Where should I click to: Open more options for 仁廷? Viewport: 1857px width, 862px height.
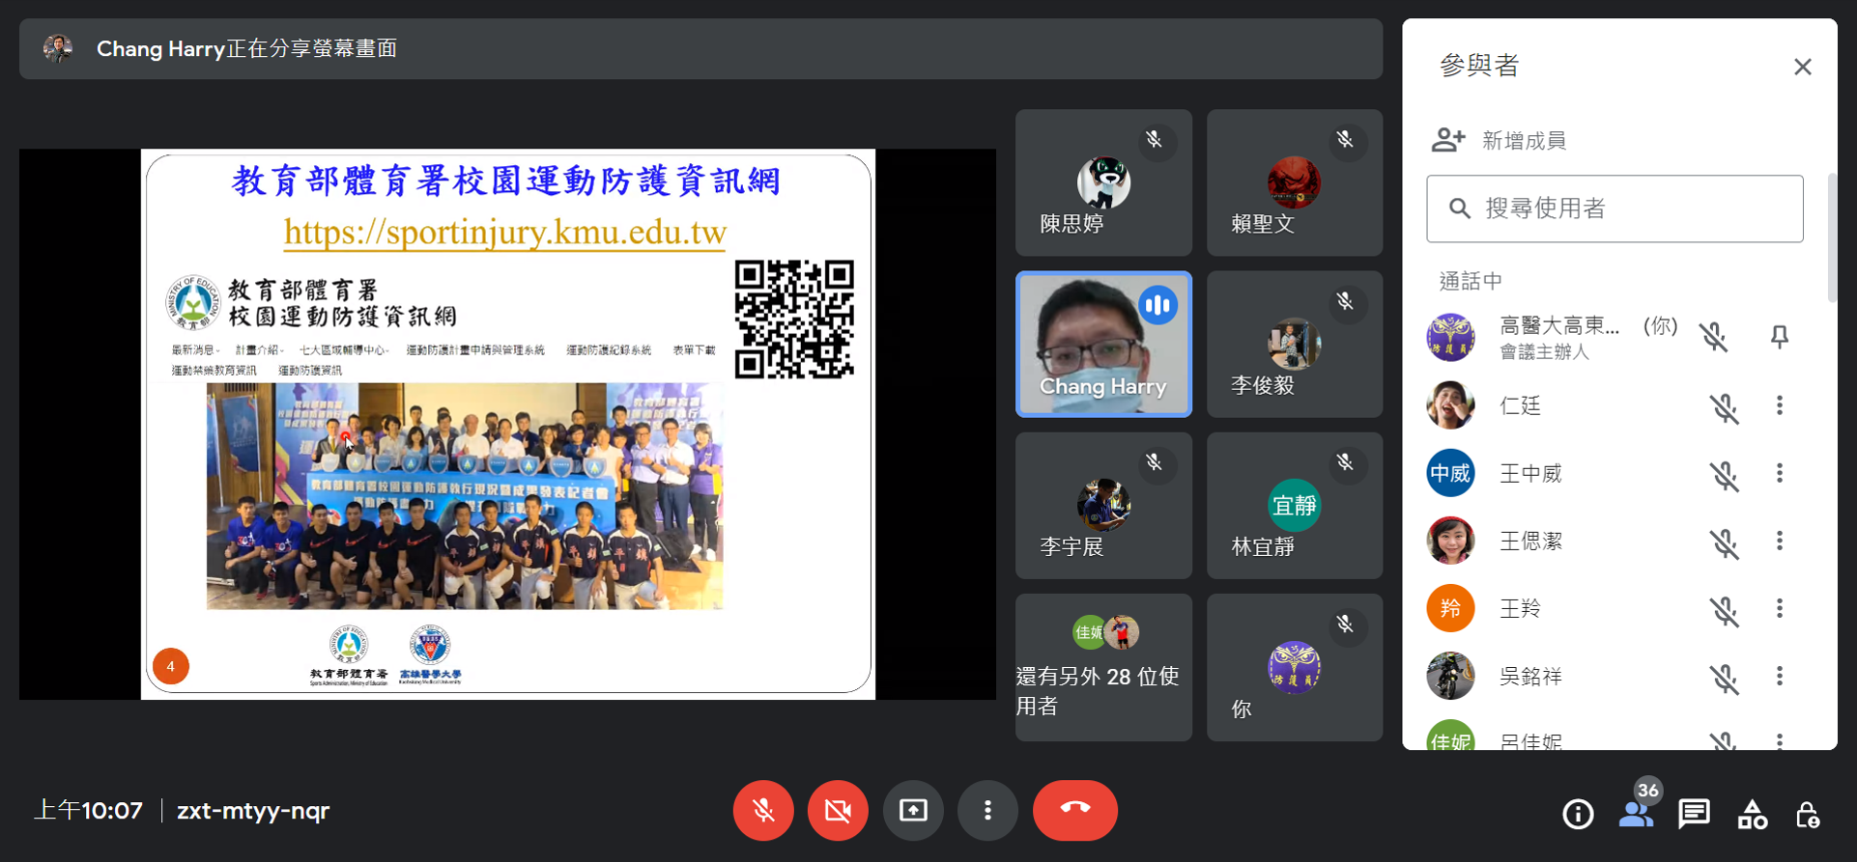tap(1779, 405)
